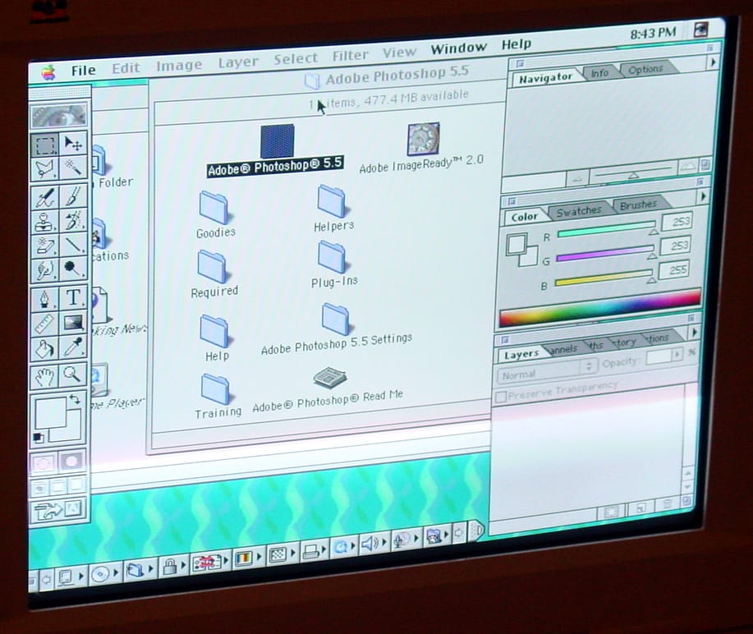
Task: Open the Goodies folder
Action: [x=214, y=206]
